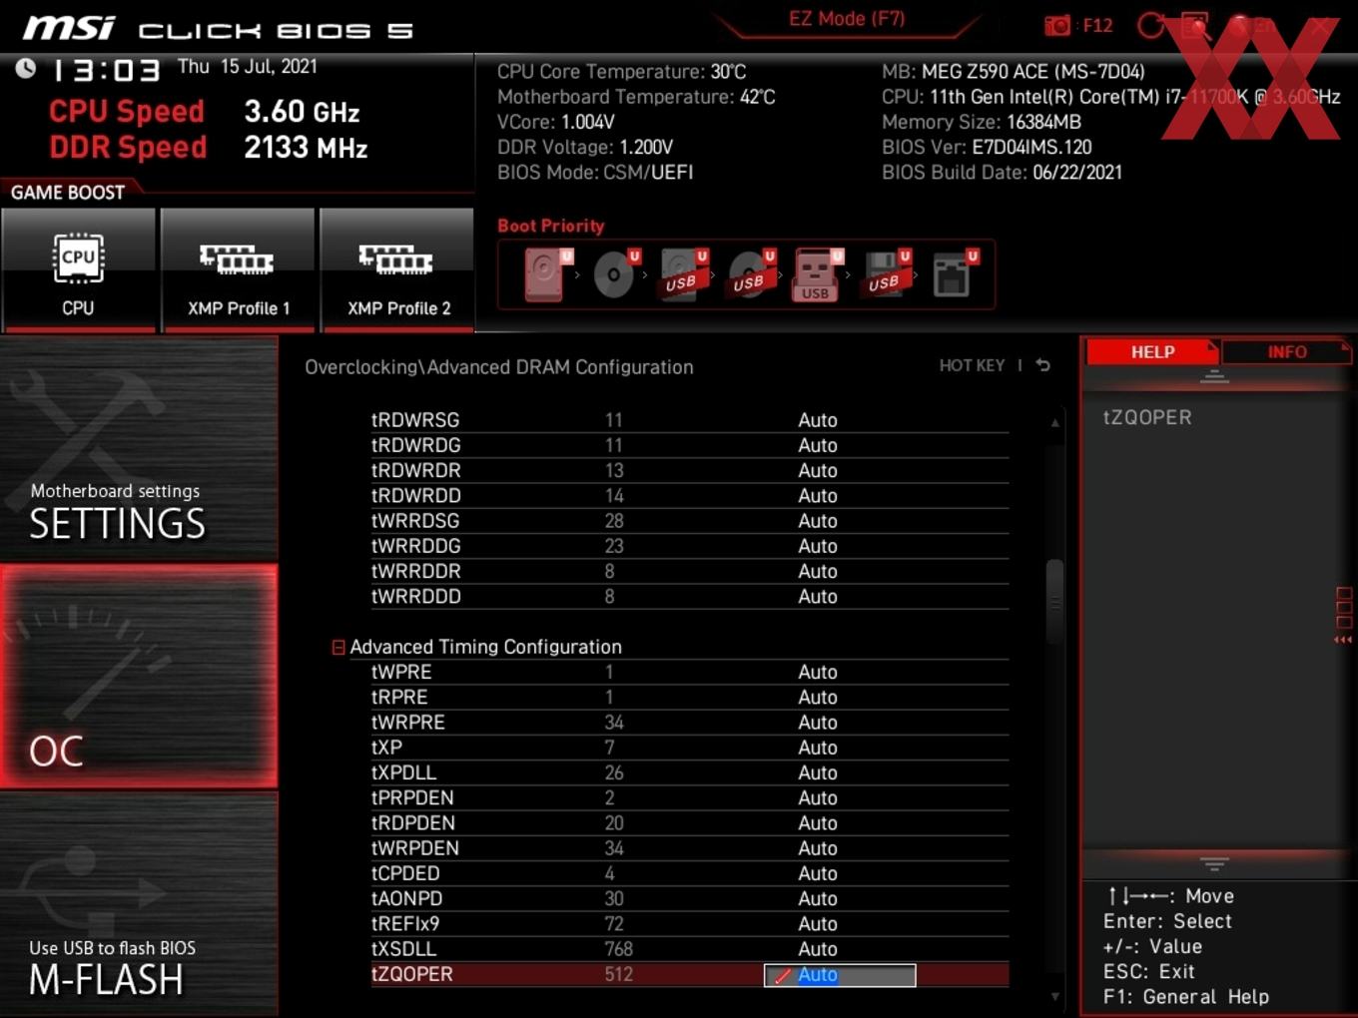1358x1018 pixels.
Task: Click the side panel arrows on right edge
Action: pos(1343,640)
